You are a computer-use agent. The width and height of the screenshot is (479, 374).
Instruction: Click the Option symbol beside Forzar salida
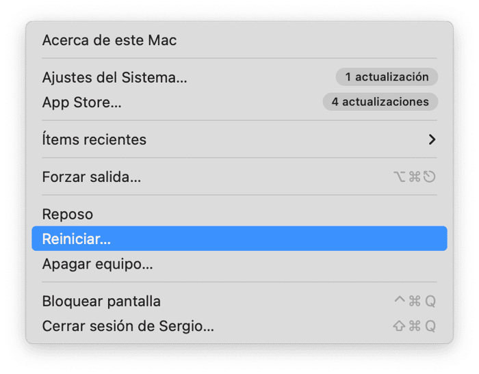click(x=400, y=177)
